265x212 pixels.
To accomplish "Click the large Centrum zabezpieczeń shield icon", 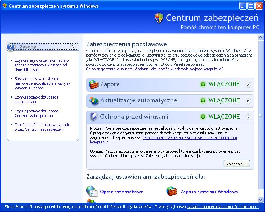I will point(159,18).
